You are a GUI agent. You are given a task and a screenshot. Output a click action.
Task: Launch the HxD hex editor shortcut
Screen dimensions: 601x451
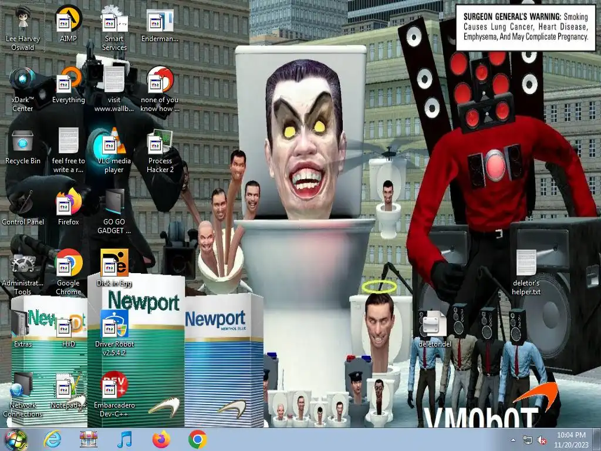68,330
